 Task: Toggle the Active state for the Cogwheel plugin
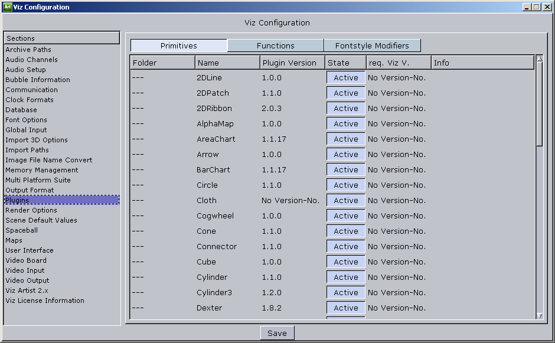coord(345,215)
